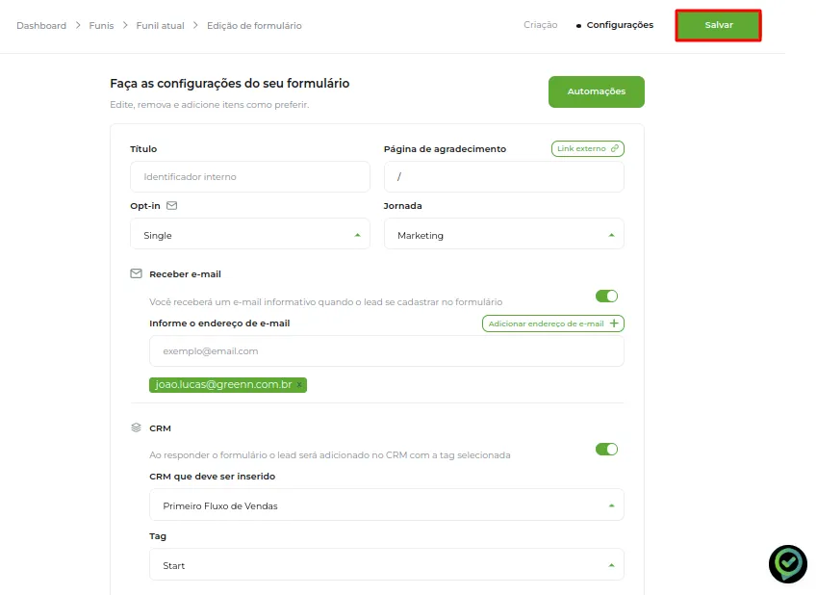This screenshot has height=595, width=817.
Task: Click the Link externo button
Action: [x=587, y=148]
